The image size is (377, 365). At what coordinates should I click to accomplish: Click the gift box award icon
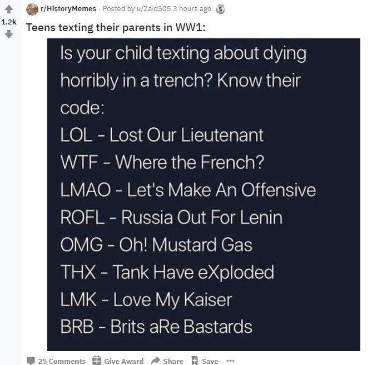[x=97, y=360]
